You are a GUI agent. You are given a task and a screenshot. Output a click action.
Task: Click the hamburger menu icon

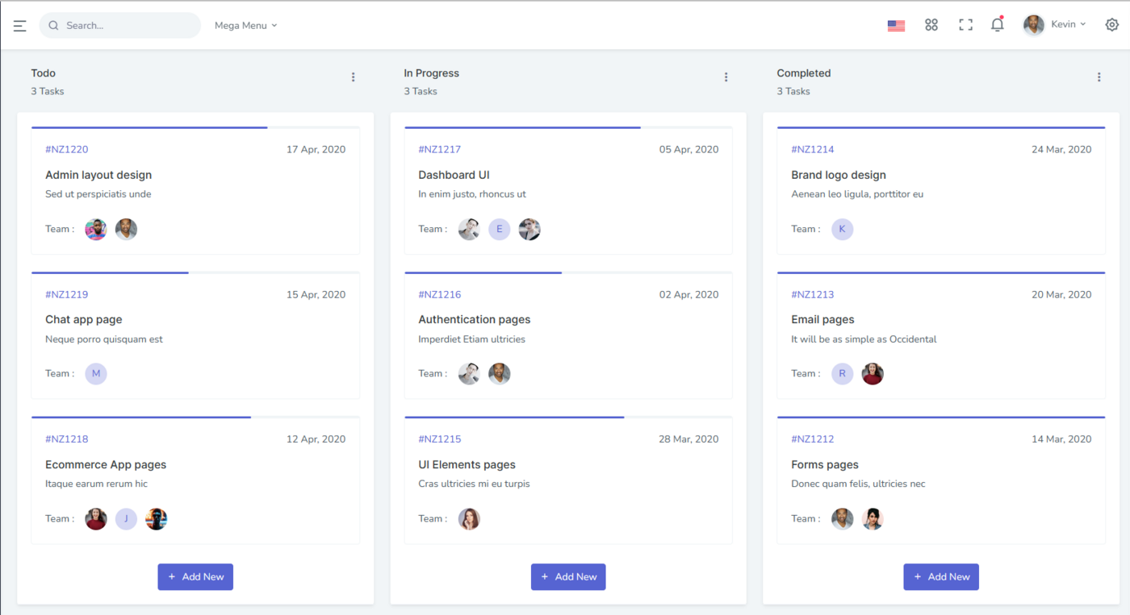(20, 26)
